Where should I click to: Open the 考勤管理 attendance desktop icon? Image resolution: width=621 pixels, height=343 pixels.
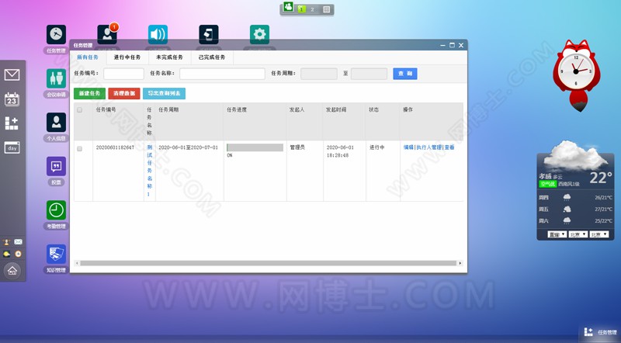[x=56, y=210]
